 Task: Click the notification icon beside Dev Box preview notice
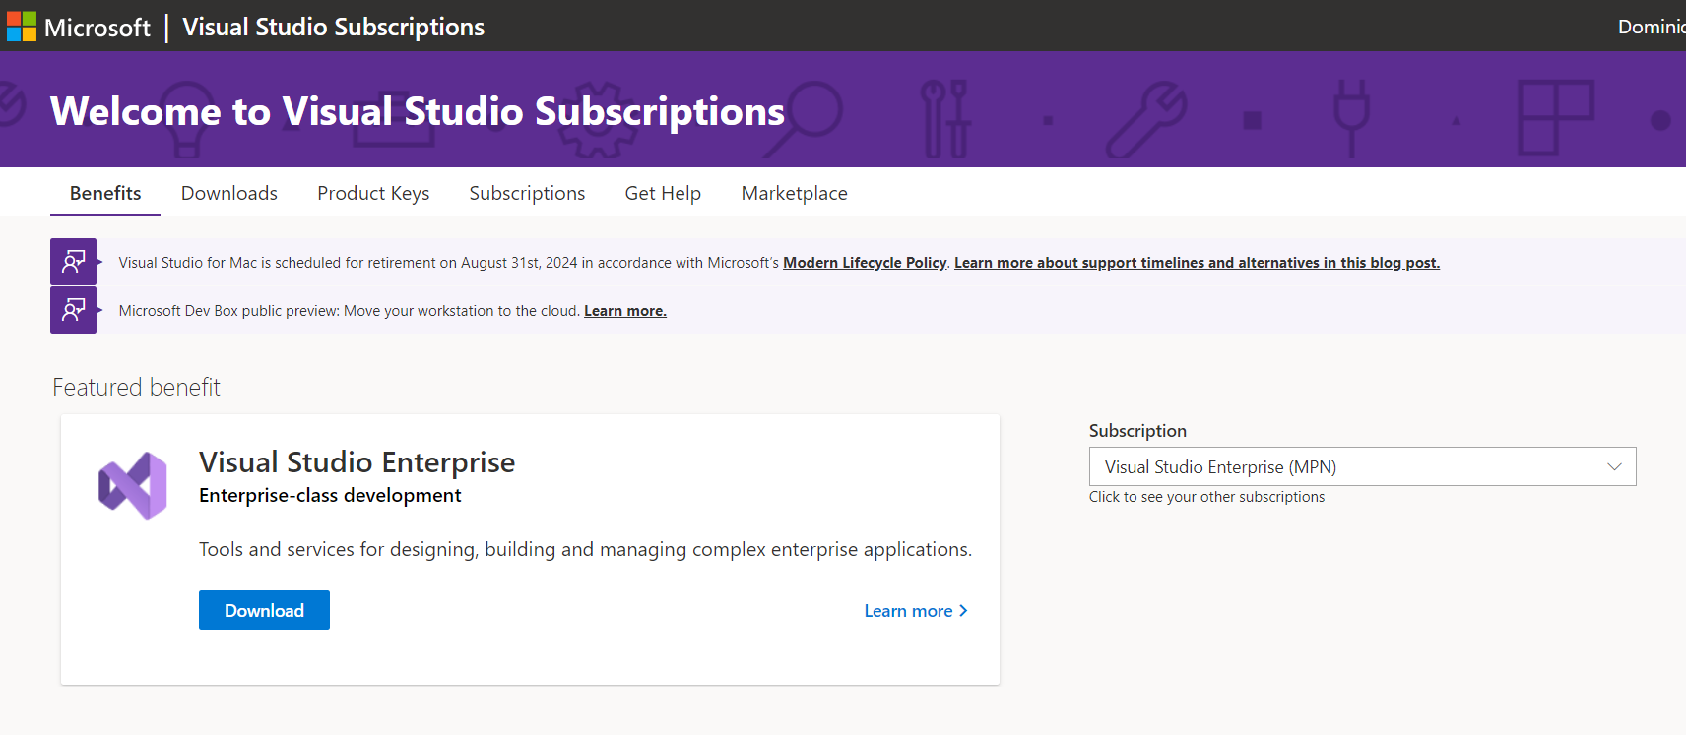point(74,310)
